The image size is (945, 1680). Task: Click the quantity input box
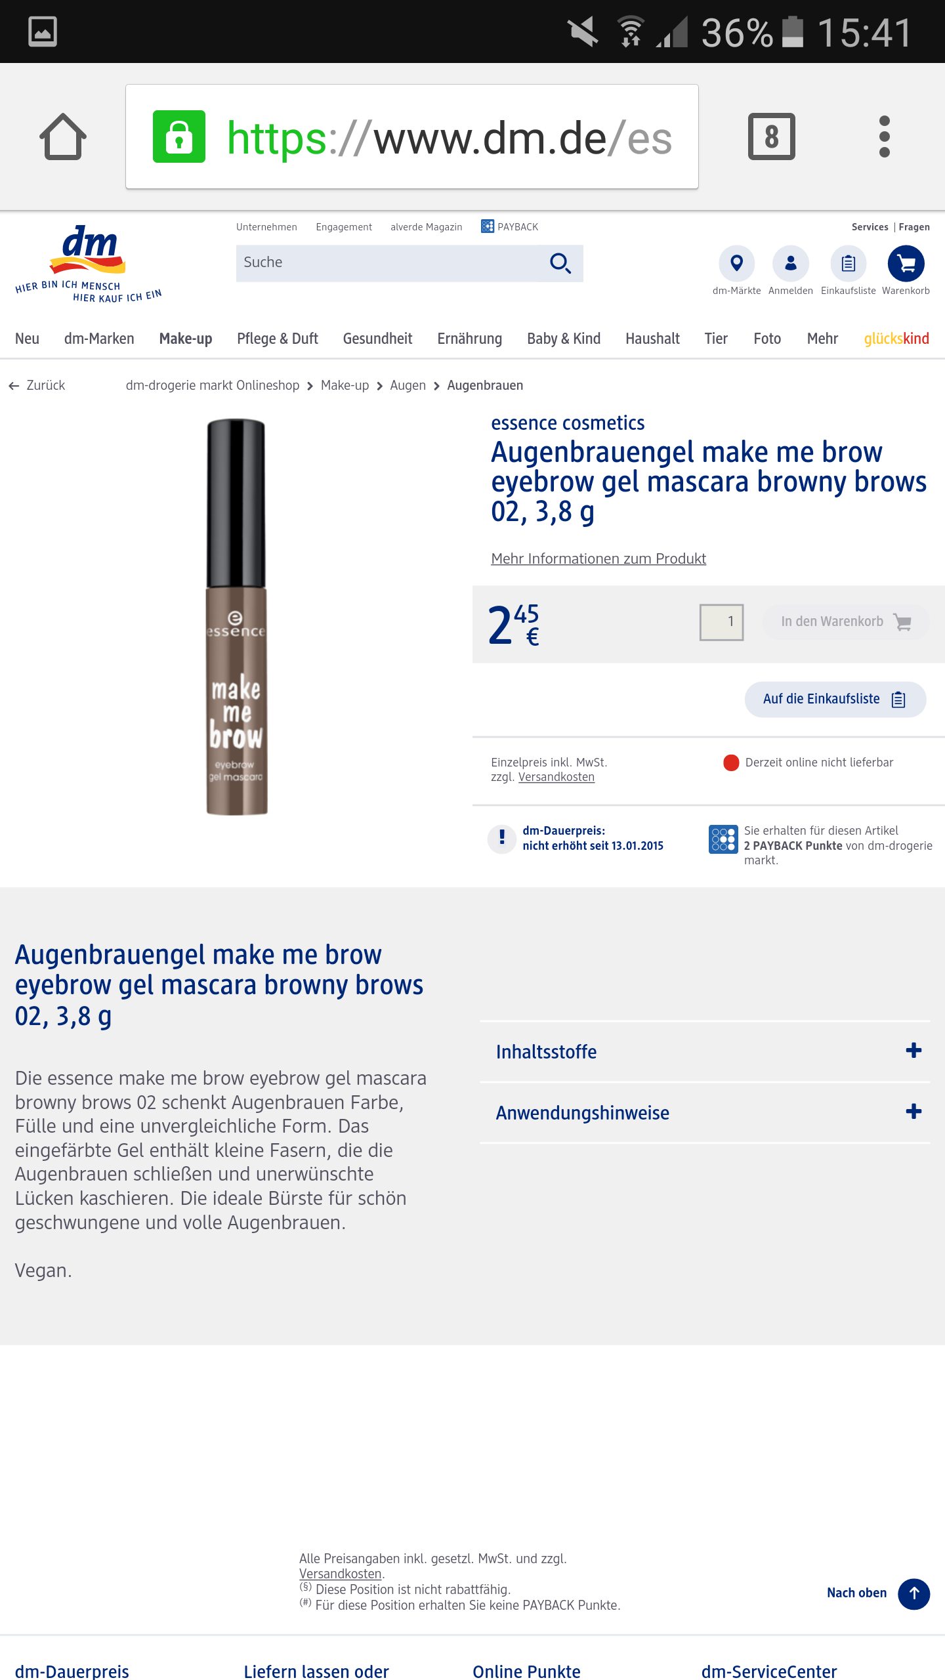pyautogui.click(x=721, y=621)
